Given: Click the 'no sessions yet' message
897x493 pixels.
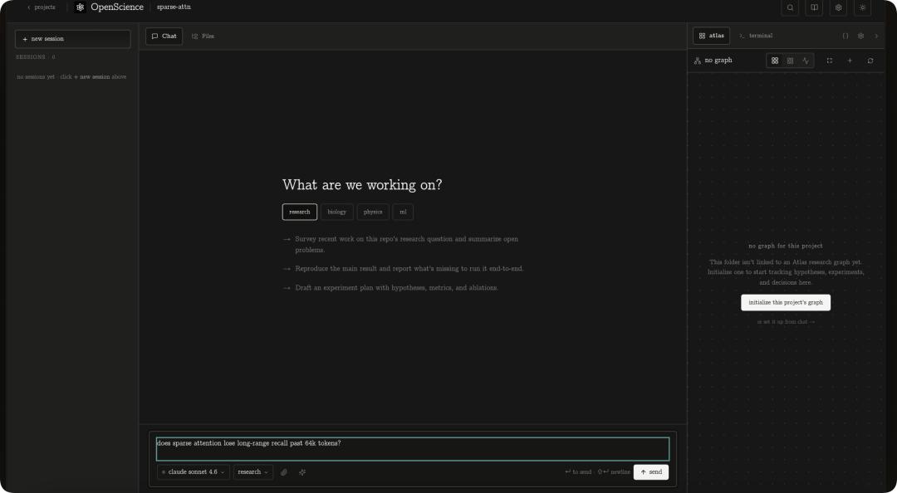Looking at the screenshot, I should click(x=71, y=76).
